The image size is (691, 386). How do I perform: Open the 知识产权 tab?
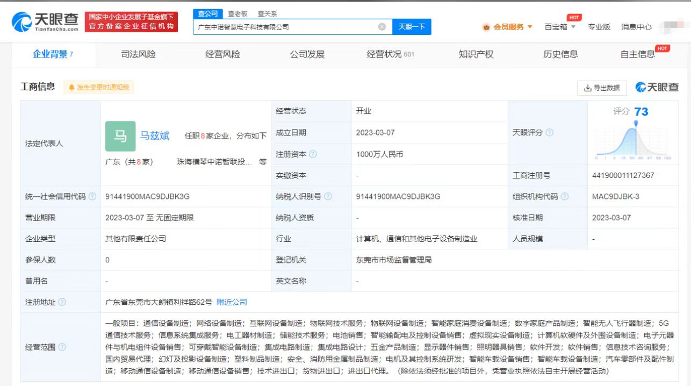click(x=476, y=54)
